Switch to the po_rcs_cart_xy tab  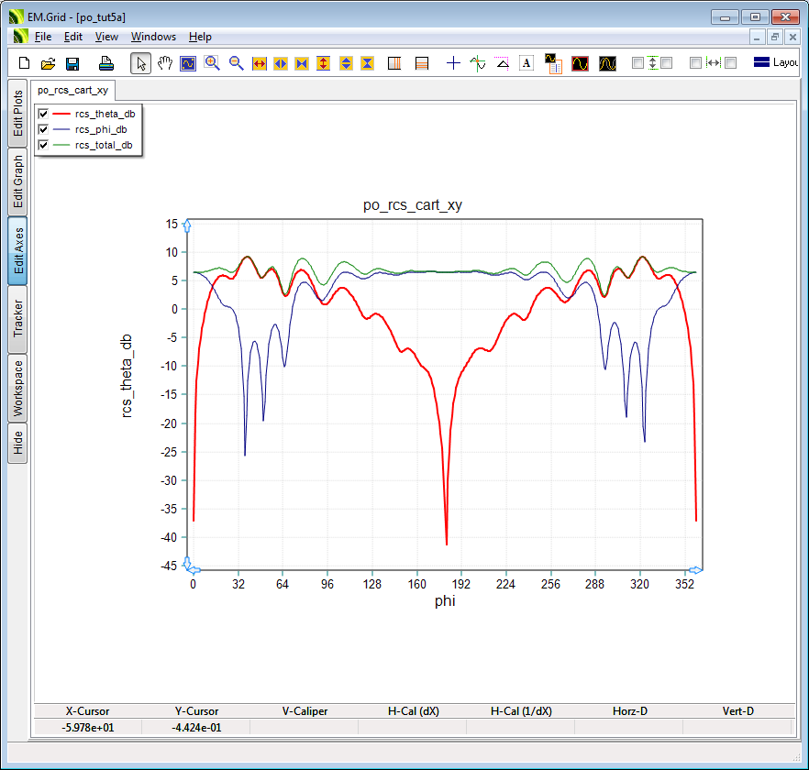click(73, 90)
